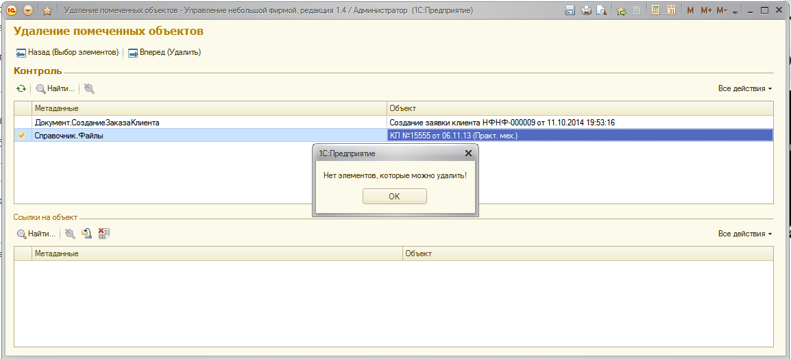Viewport: 791px width, 359px height.
Task: Open the round orange dropdown arrow menu
Action: (28, 11)
